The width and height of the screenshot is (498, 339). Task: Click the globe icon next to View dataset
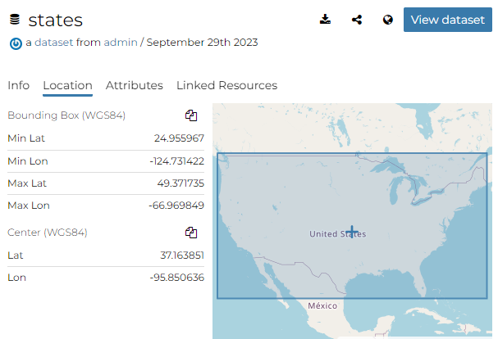coord(387,20)
